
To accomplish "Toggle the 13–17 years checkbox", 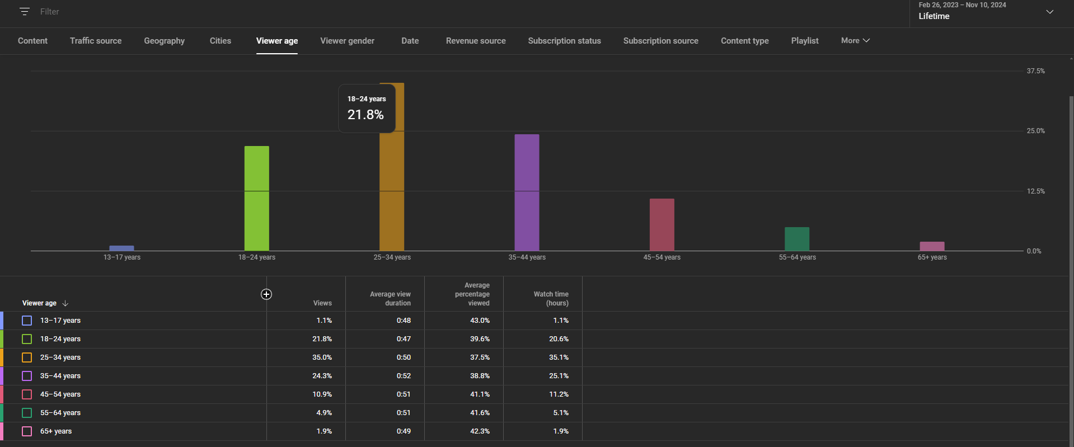I will point(27,321).
